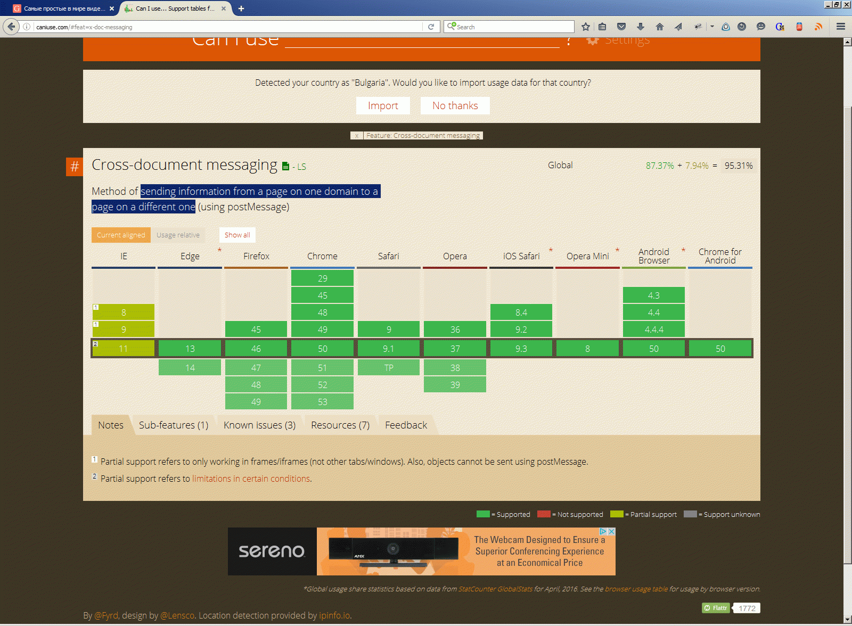852x626 pixels.
Task: Click the iOS Safari 8.4 cell
Action: tap(521, 312)
